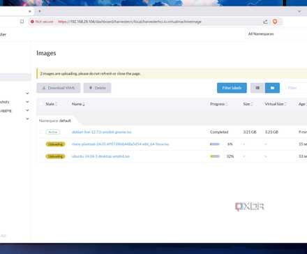The image size is (307, 254).
Task: Click the Uploading badge in the 6% row
Action: (55, 144)
